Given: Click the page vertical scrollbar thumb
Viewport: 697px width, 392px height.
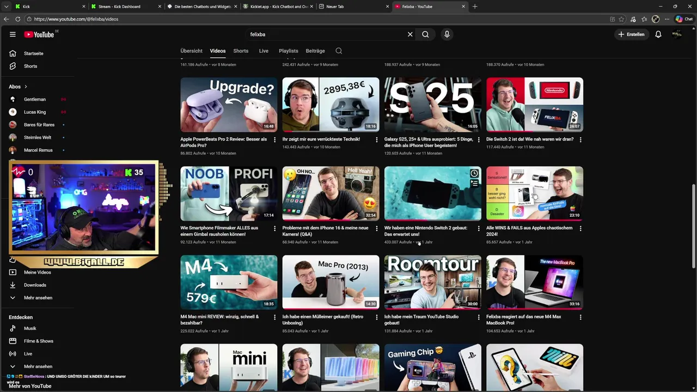Looking at the screenshot, I should [693, 226].
